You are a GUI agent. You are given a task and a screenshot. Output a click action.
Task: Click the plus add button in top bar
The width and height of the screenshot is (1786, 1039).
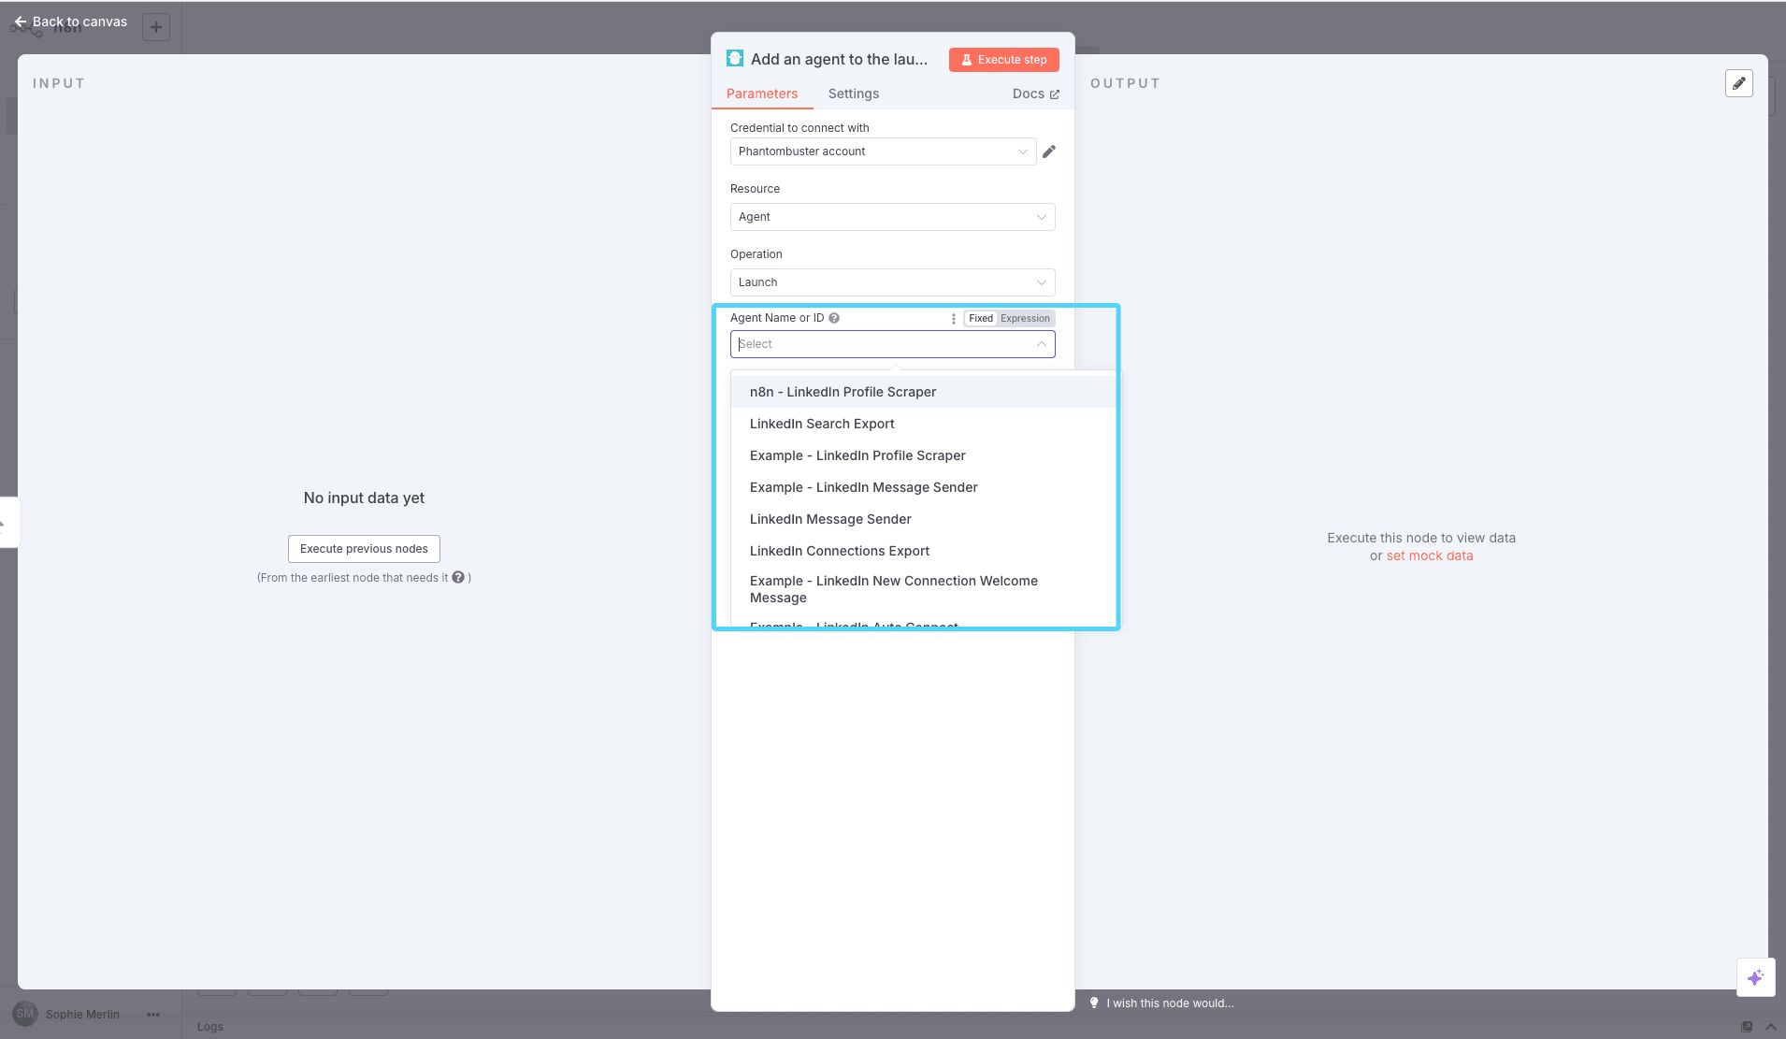pyautogui.click(x=156, y=27)
